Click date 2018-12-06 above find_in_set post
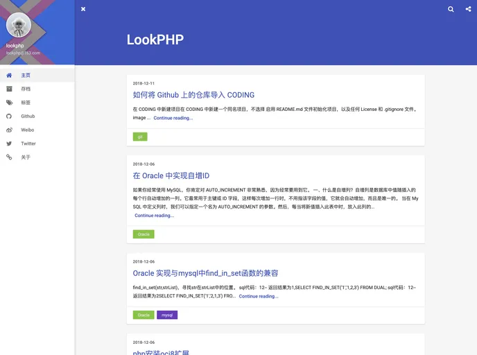 [144, 261]
